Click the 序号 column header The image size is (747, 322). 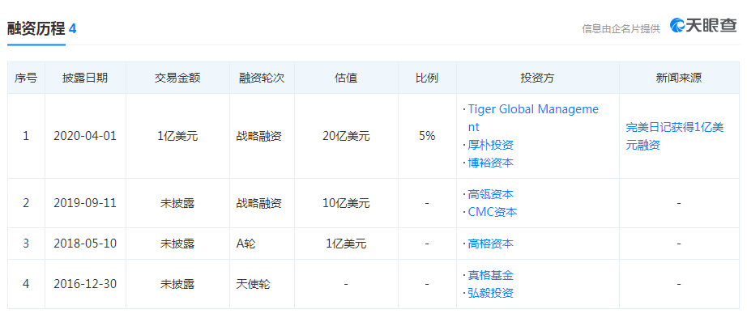(x=26, y=78)
